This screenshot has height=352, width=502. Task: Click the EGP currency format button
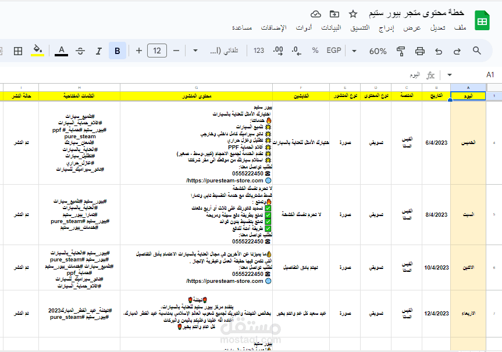(334, 51)
